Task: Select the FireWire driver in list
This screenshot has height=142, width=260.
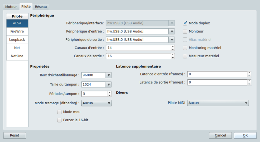Action: 17,32
